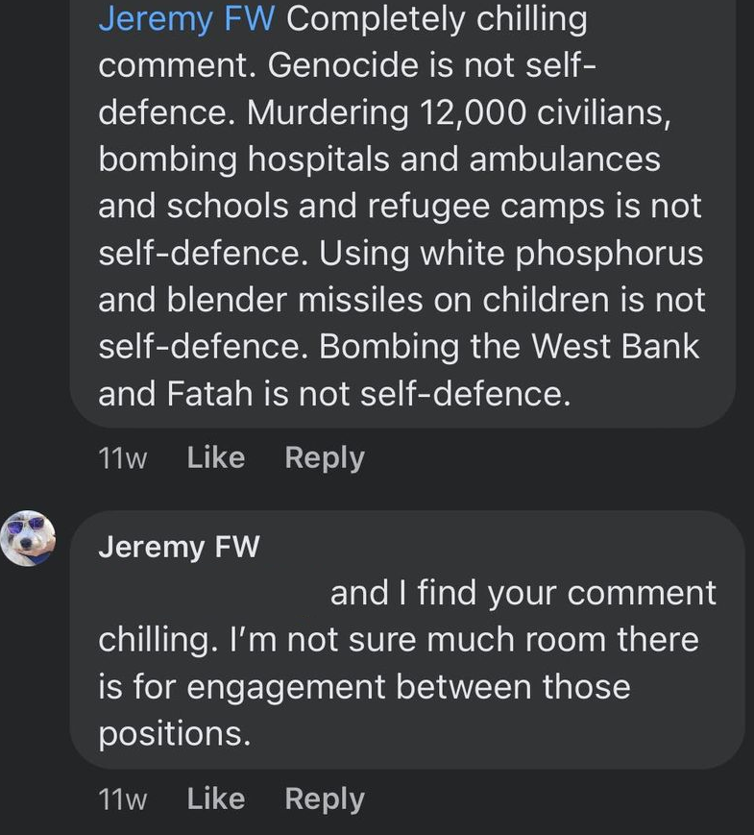Viewport: 754px width, 835px height.
Task: Click the text 'and blender missiles on children'
Action: (353, 300)
